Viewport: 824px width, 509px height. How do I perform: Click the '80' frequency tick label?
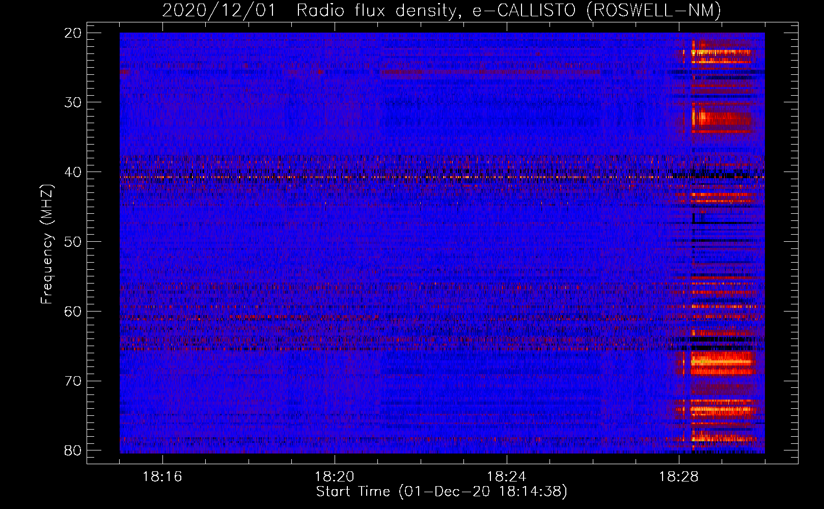click(73, 450)
